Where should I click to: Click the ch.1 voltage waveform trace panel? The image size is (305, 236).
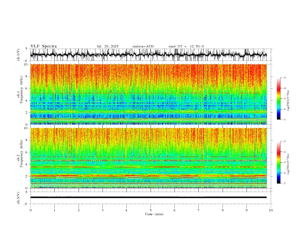151,55
